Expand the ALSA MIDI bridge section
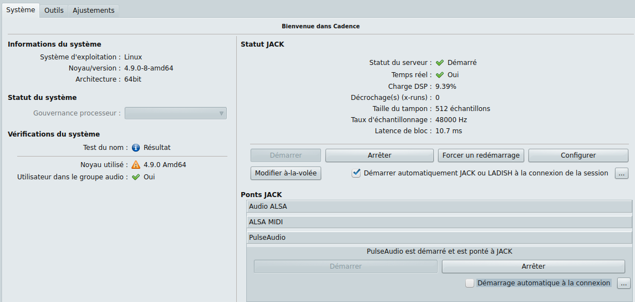 coord(439,222)
